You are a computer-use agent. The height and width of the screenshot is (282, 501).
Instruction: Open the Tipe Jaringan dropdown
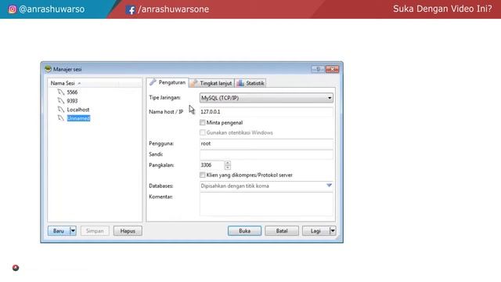[266, 98]
